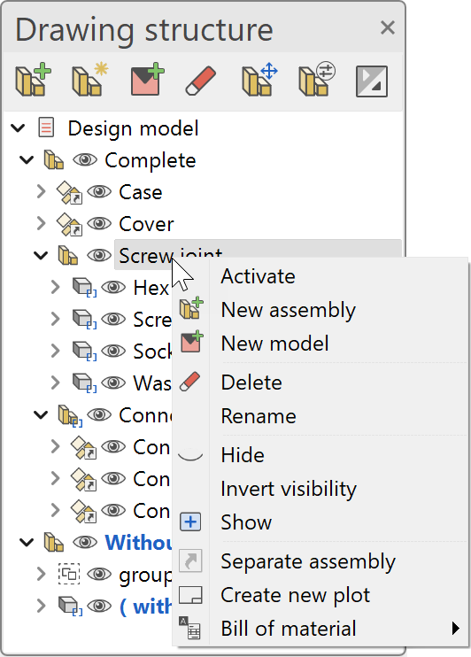This screenshot has width=471, height=657.
Task: Toggle the eye icon on Conn assembly row
Action: [99, 415]
